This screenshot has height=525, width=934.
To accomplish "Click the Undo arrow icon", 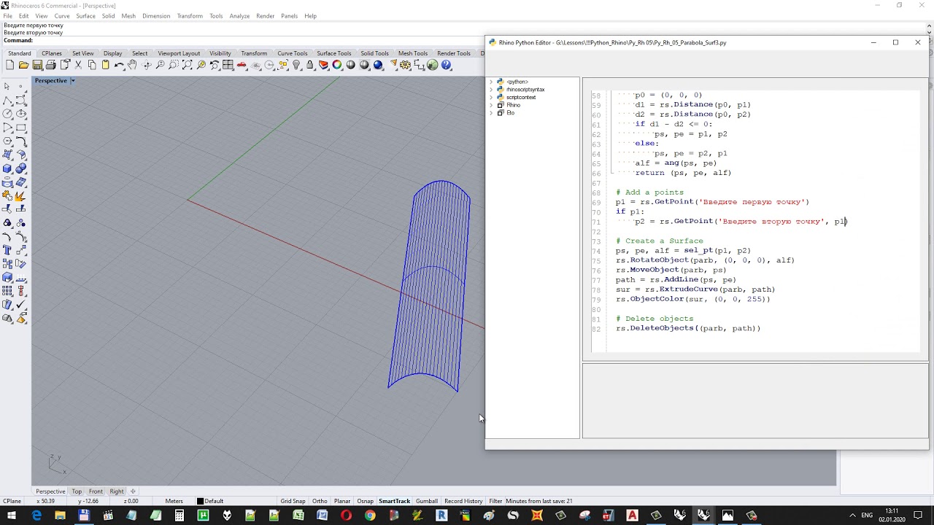I will pyautogui.click(x=119, y=65).
